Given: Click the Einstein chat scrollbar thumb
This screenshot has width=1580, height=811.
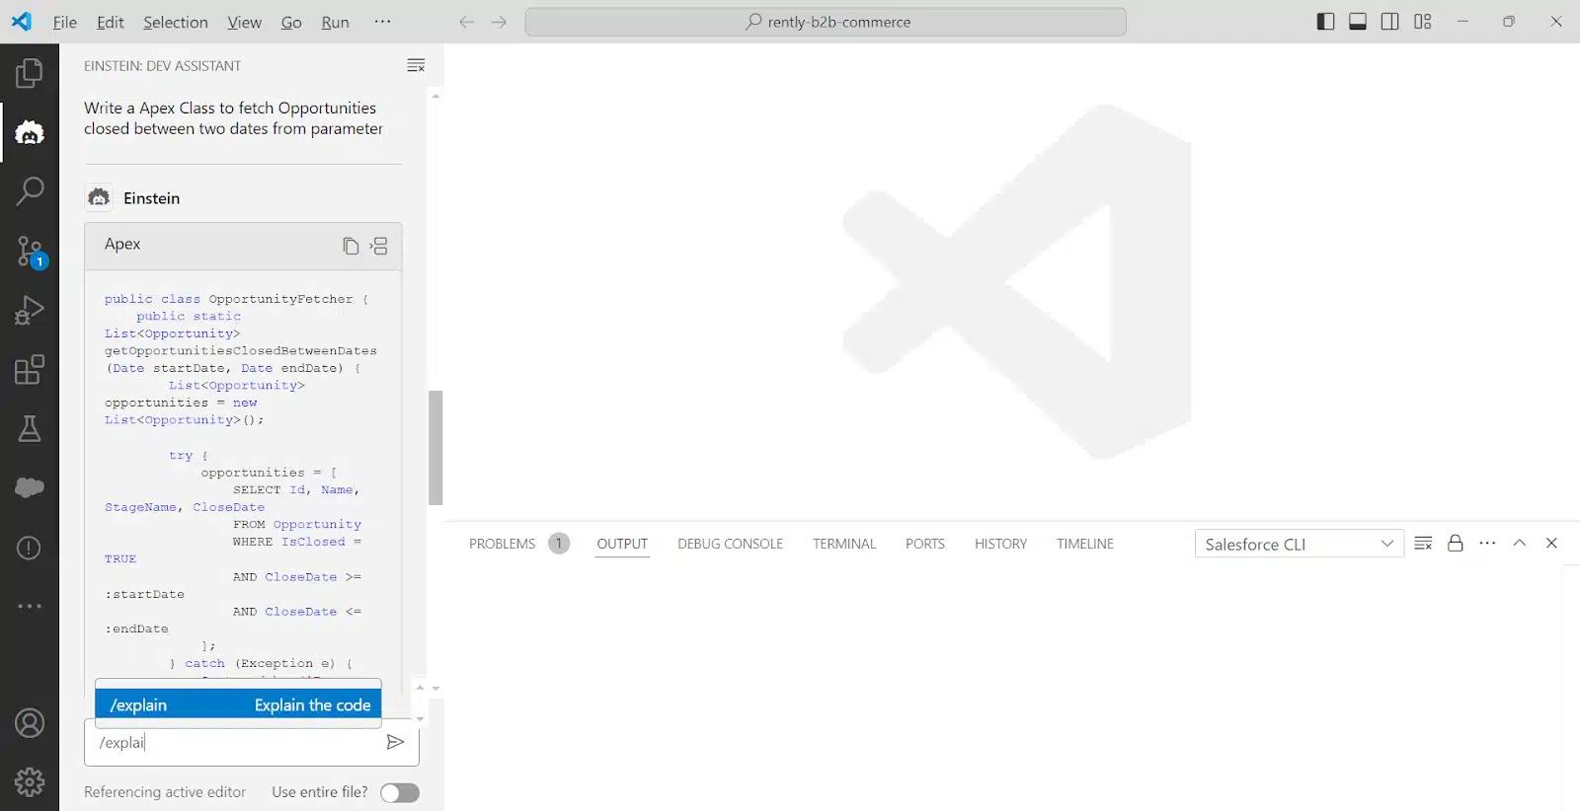Looking at the screenshot, I should click(435, 448).
